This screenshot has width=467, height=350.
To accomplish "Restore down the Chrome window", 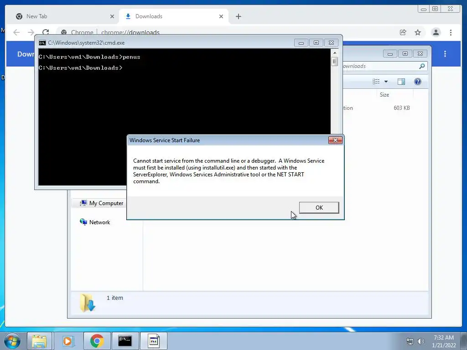I will 435,9.
